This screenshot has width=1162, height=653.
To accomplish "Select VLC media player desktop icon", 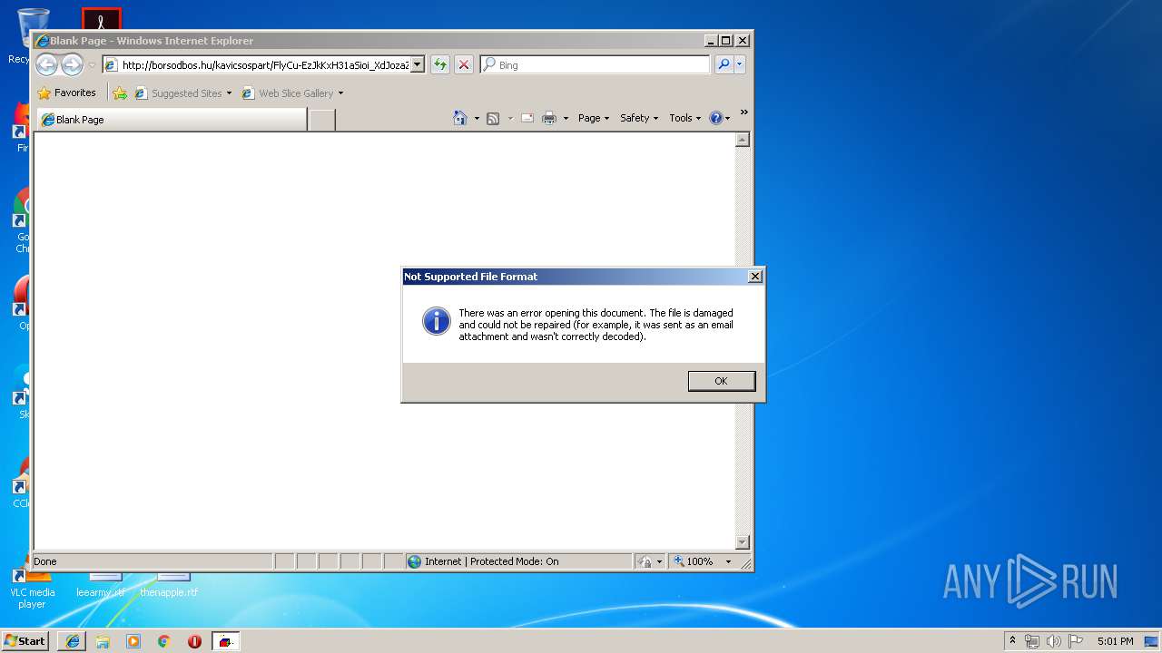I will coord(32,590).
